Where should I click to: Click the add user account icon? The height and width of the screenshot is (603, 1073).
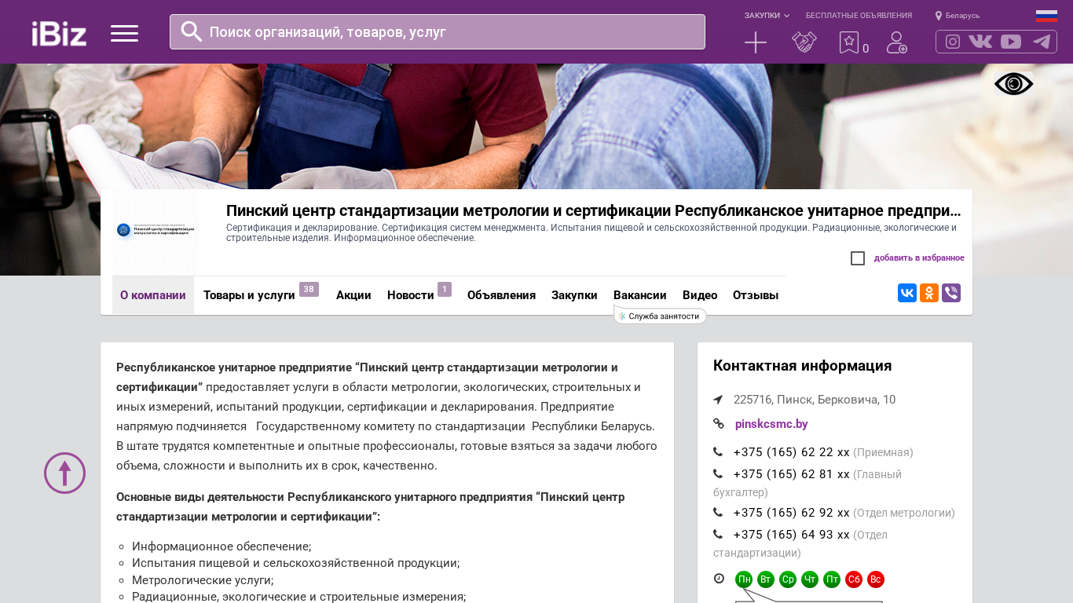[897, 42]
